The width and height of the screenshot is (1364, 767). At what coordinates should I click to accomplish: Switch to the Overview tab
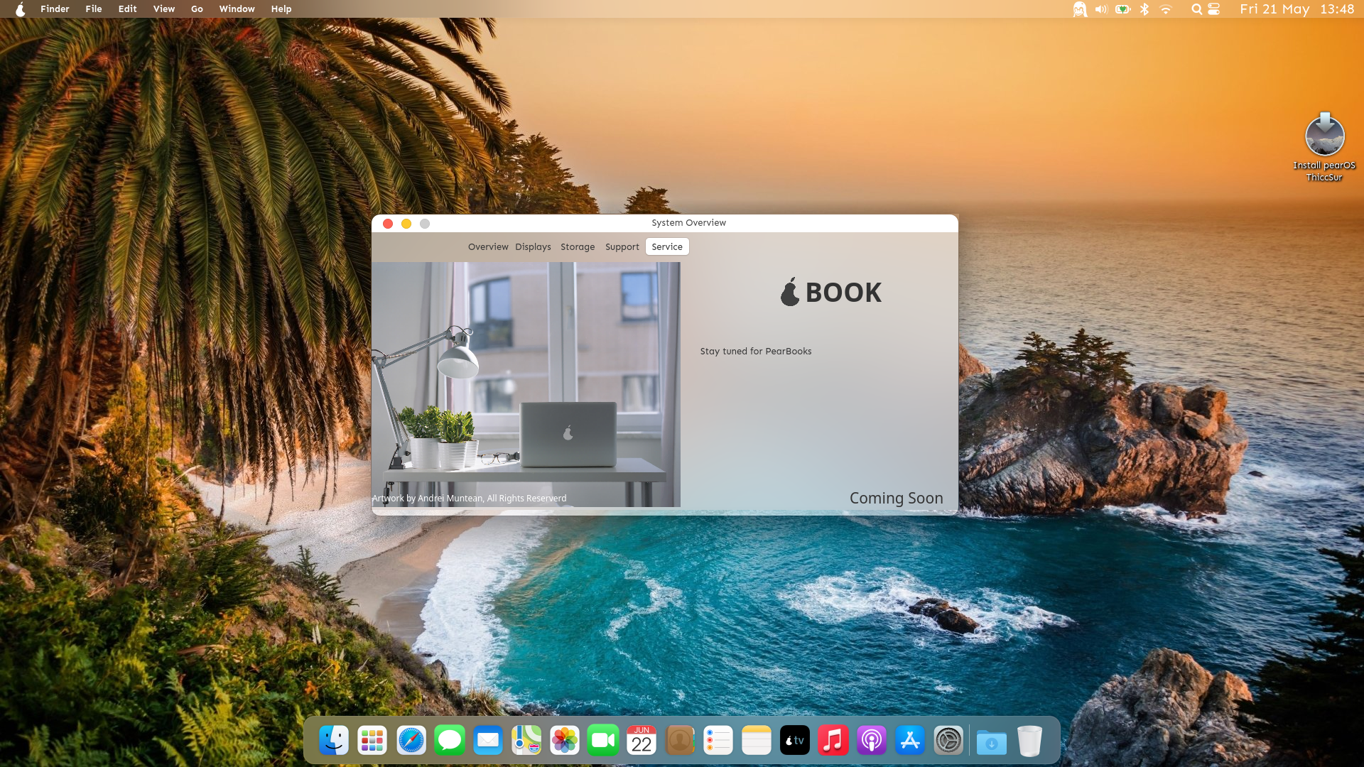[x=488, y=247]
